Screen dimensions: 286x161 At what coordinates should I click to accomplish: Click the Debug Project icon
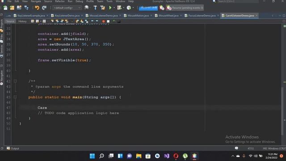pyautogui.click(x=119, y=8)
